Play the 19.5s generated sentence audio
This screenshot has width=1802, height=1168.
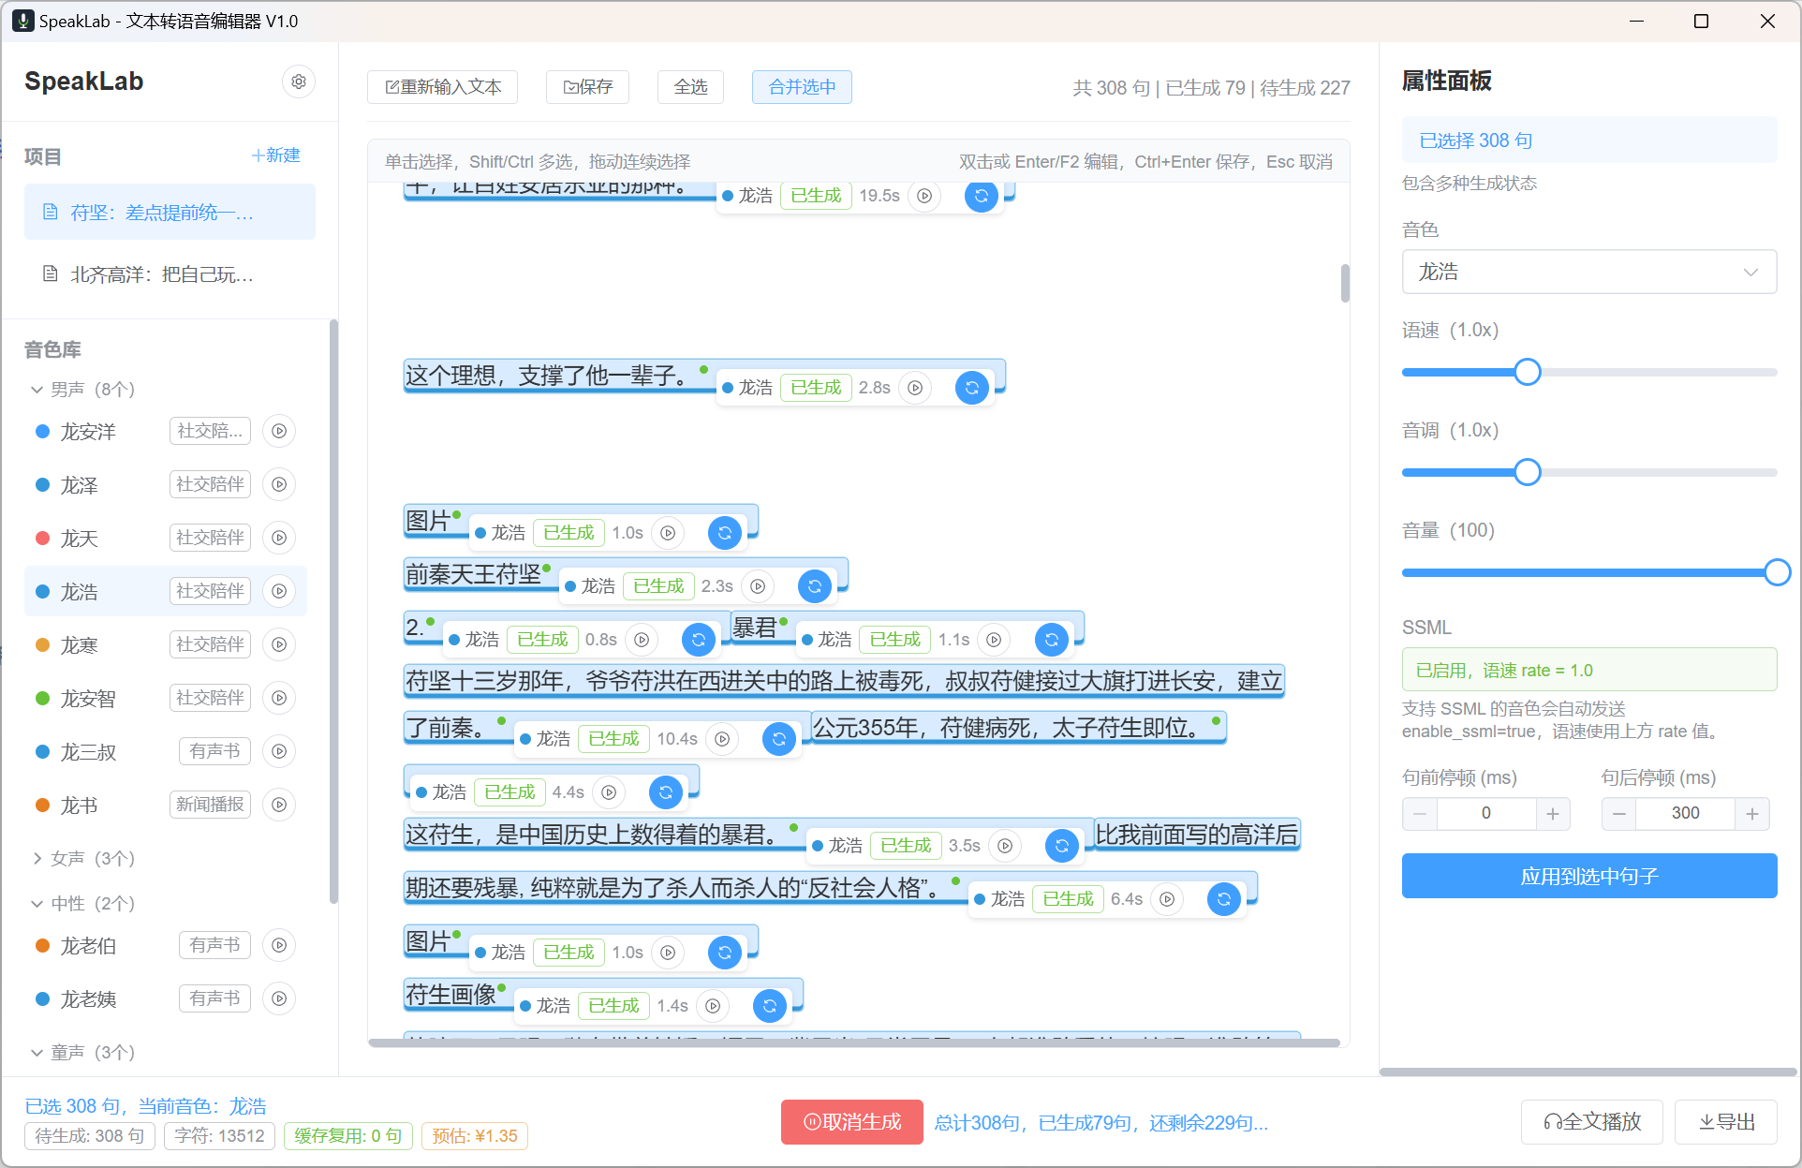click(x=924, y=196)
